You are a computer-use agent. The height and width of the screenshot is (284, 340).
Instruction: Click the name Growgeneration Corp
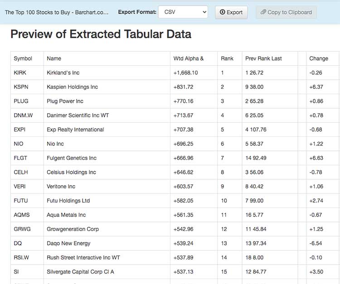[x=73, y=229]
